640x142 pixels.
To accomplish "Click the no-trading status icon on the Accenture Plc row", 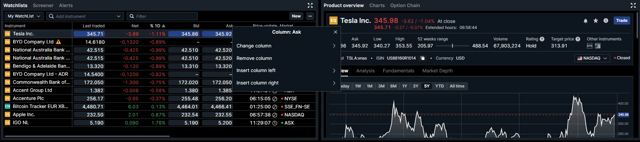I will (275, 99).
